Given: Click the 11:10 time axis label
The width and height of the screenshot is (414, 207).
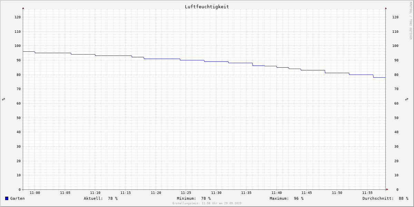Looking at the screenshot, I should coord(95,193).
